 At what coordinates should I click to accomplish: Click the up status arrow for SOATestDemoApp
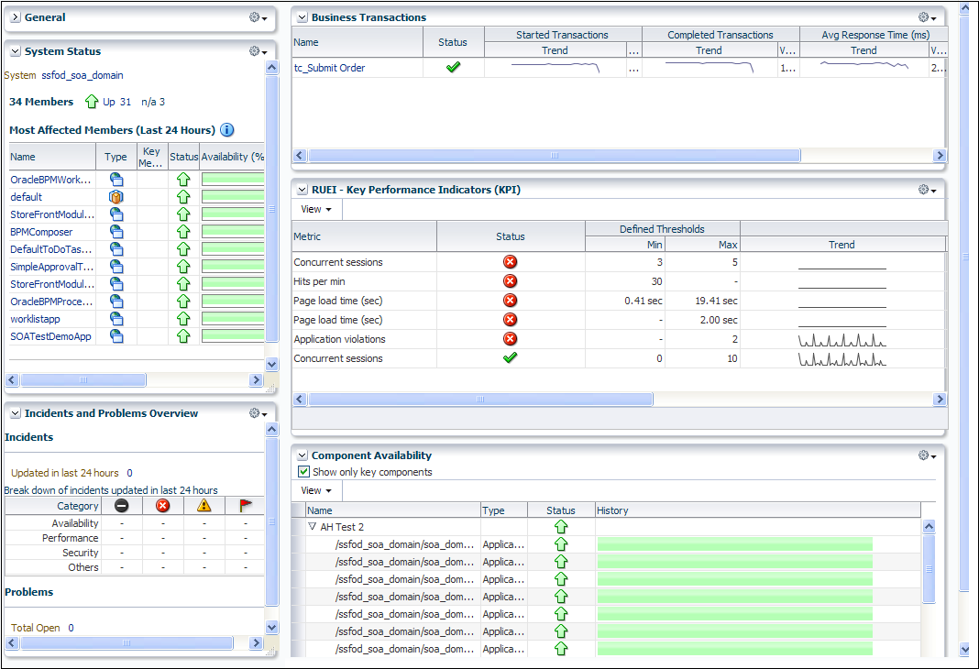(x=183, y=336)
